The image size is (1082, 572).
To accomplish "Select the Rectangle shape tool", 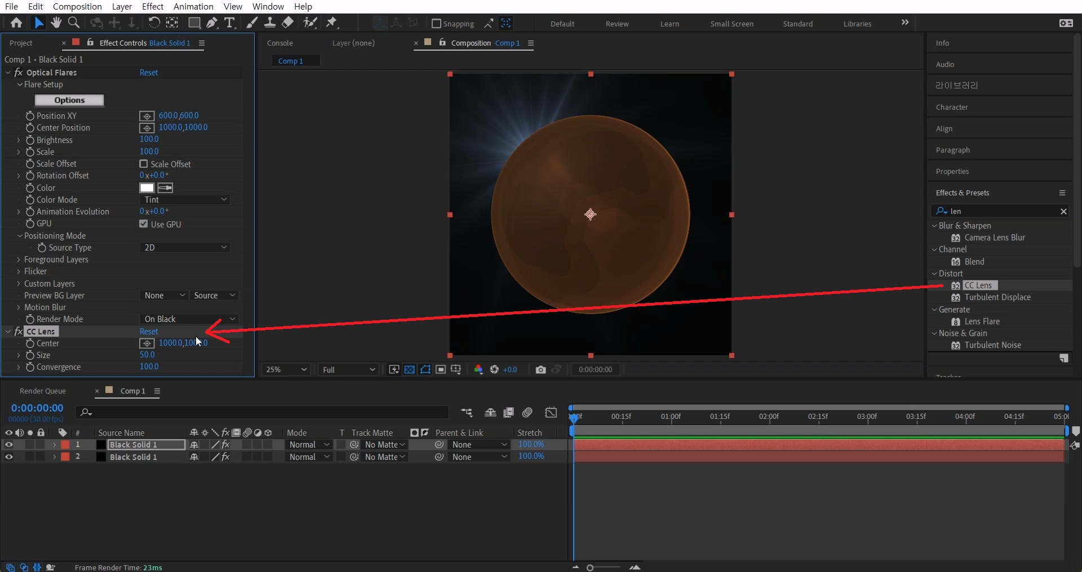I will click(194, 23).
